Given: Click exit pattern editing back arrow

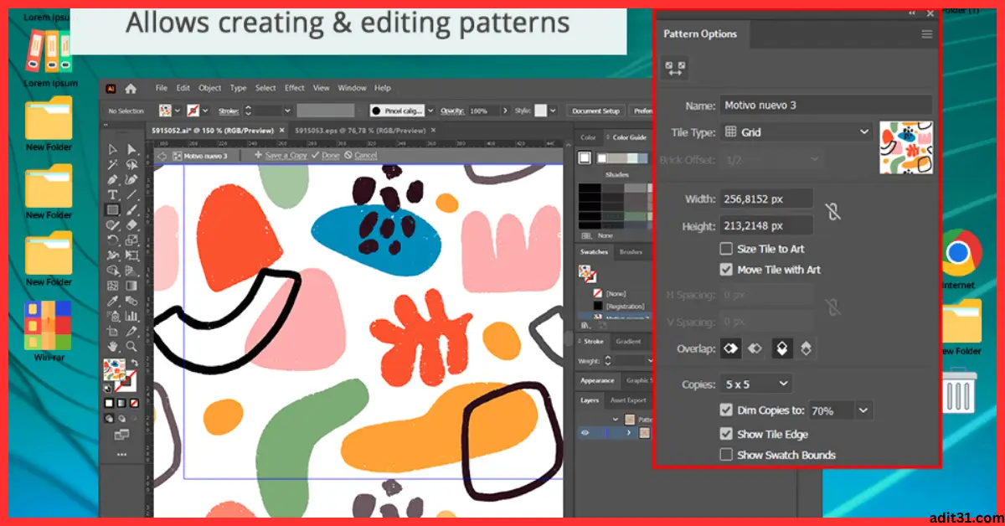Looking at the screenshot, I should click(x=162, y=156).
